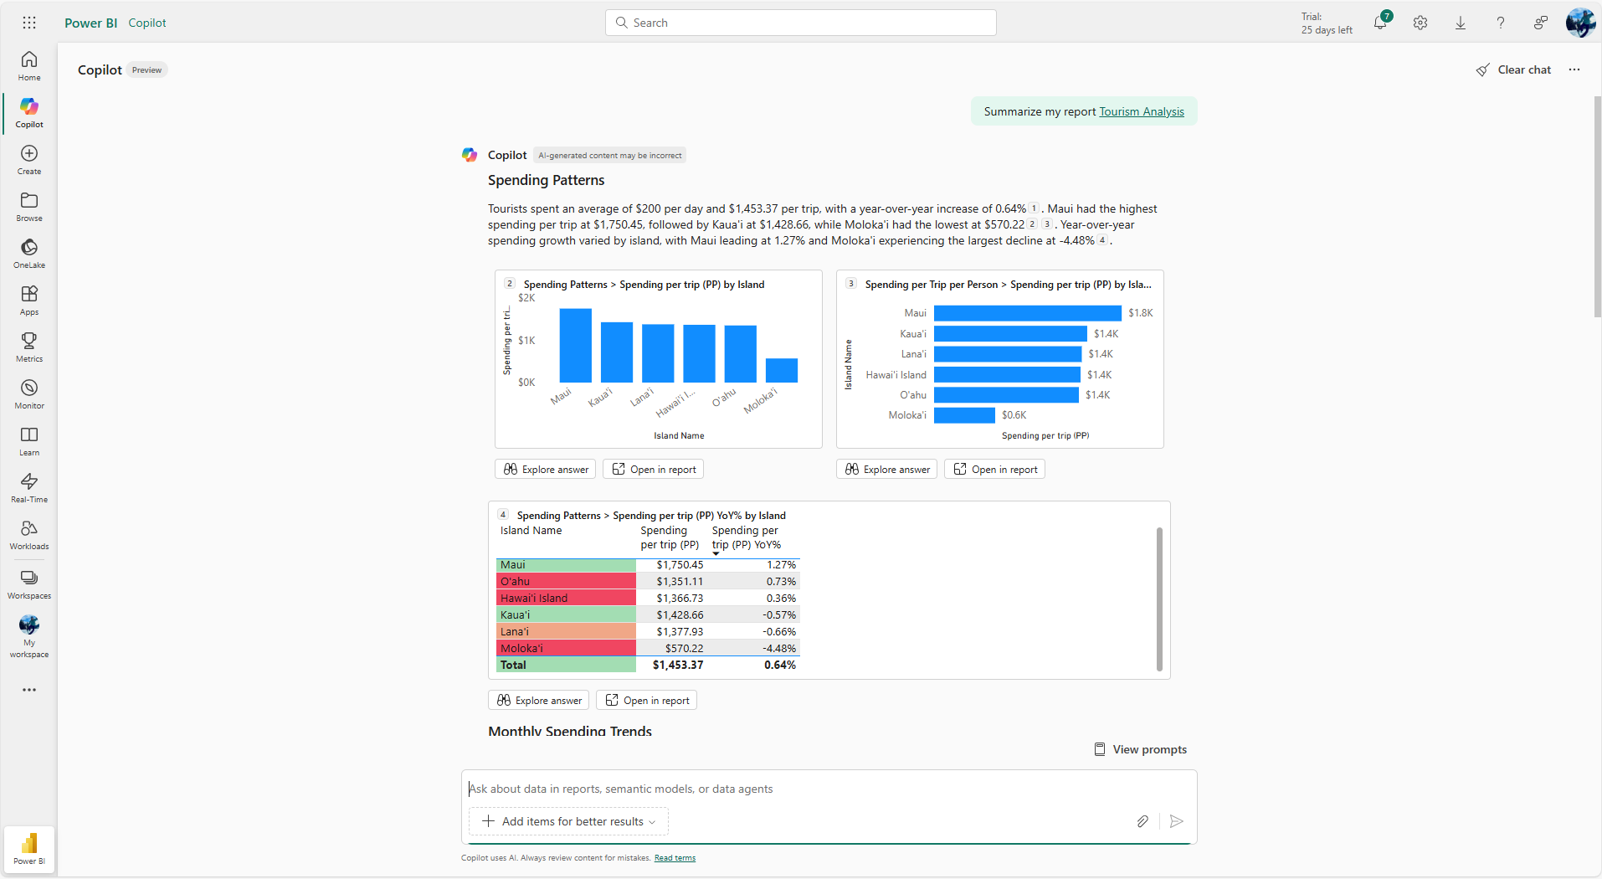Expand more sidebar items ellipsis
This screenshot has height=879, width=1602.
point(29,690)
